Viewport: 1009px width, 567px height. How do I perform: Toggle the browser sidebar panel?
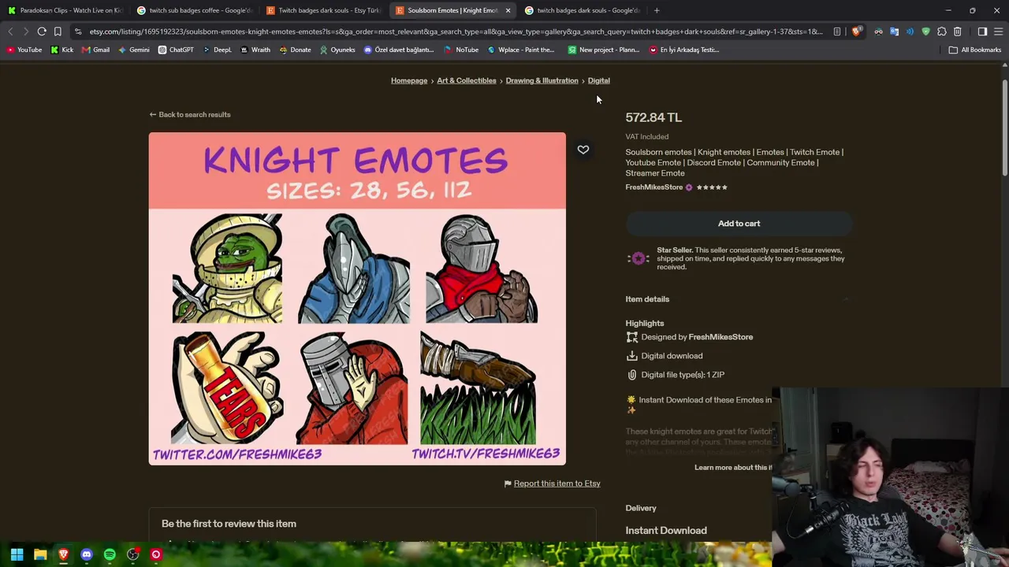point(982,31)
